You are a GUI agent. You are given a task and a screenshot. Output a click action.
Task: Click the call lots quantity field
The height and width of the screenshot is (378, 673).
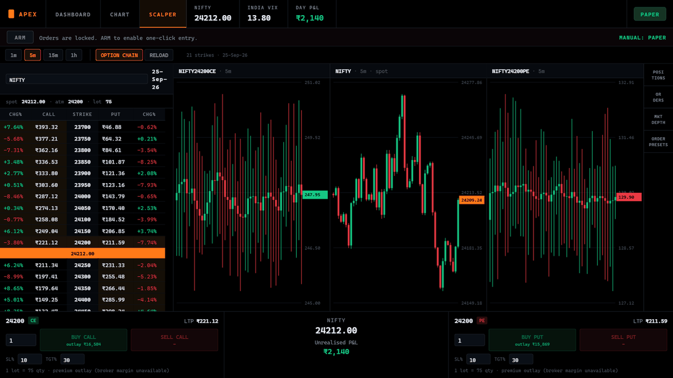coord(21,340)
